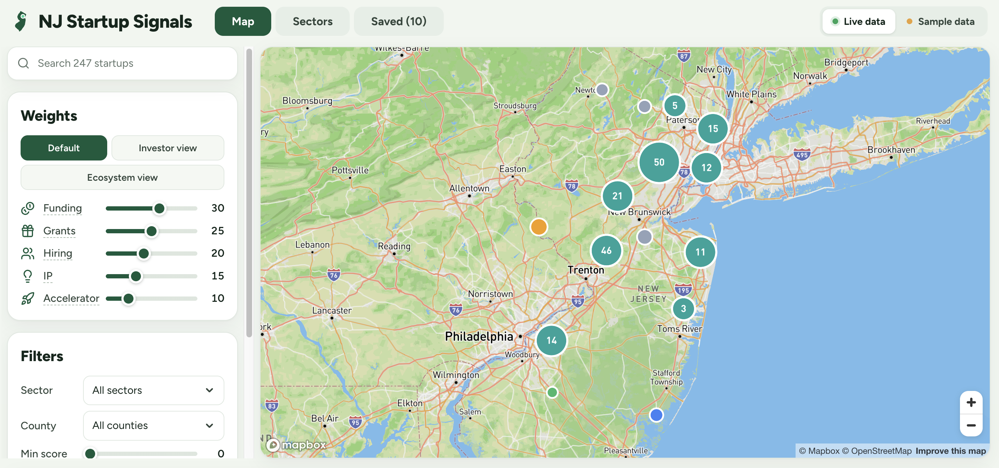The image size is (999, 468).
Task: Zoom in with the map plus button
Action: 971,402
